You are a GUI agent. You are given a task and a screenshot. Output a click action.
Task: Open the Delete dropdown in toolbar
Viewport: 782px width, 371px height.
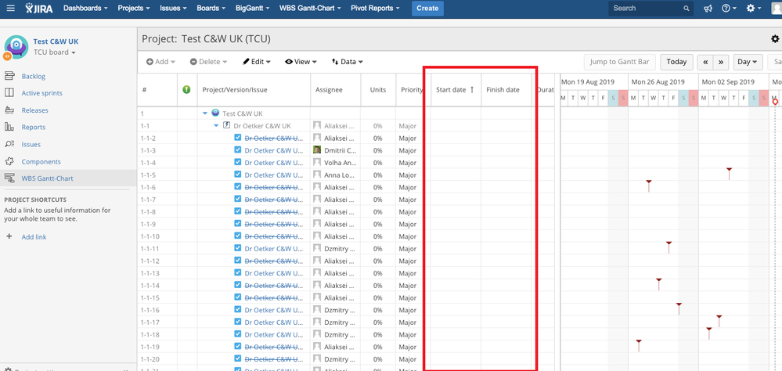[208, 62]
